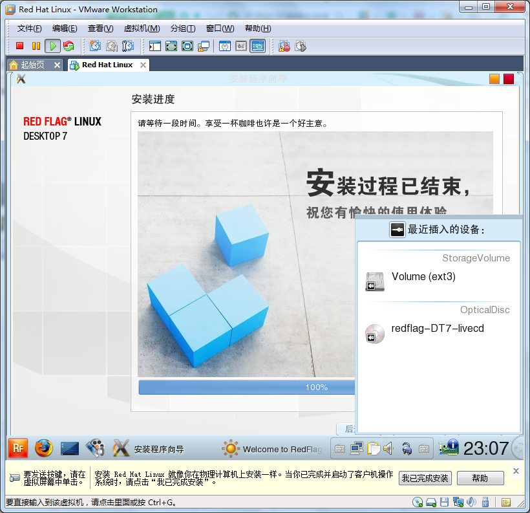The width and height of the screenshot is (530, 513).
Task: Click the orange button on the installer title bar
Action: pyautogui.click(x=494, y=79)
